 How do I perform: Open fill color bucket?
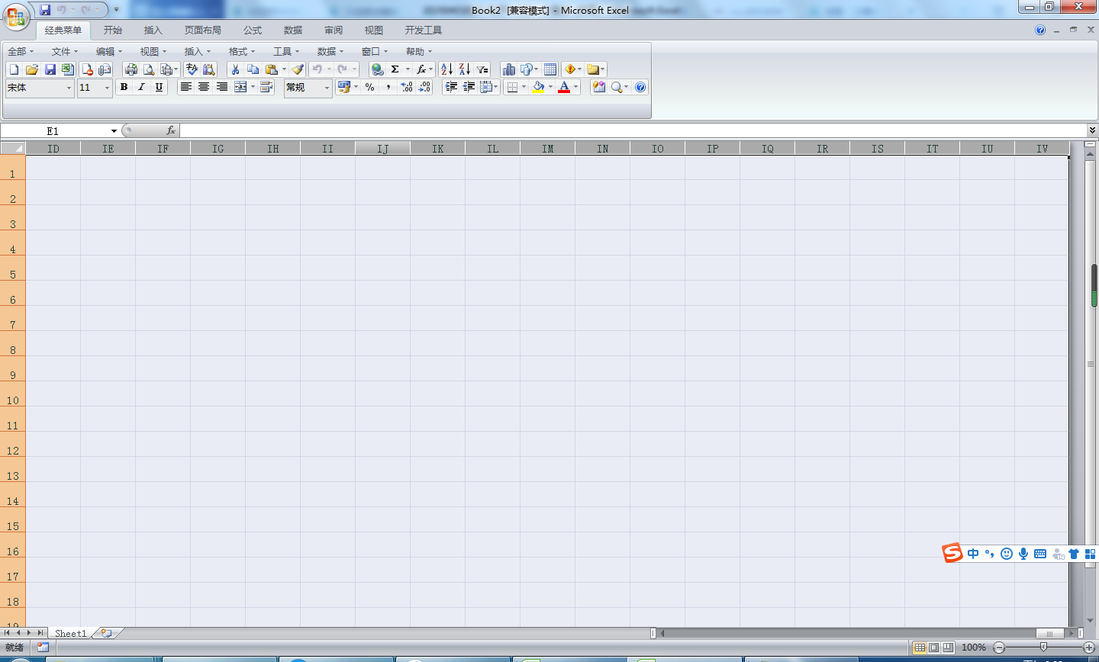coord(539,88)
